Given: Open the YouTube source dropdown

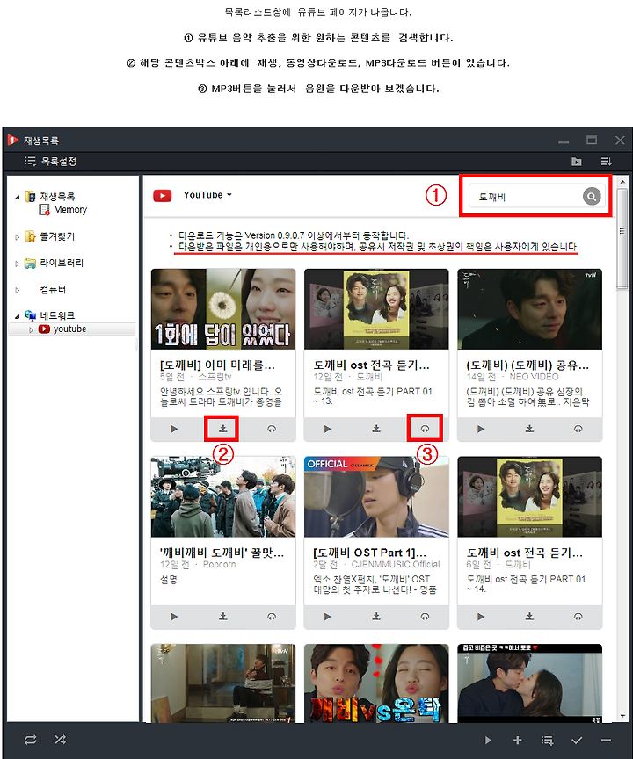Looking at the screenshot, I should (207, 195).
